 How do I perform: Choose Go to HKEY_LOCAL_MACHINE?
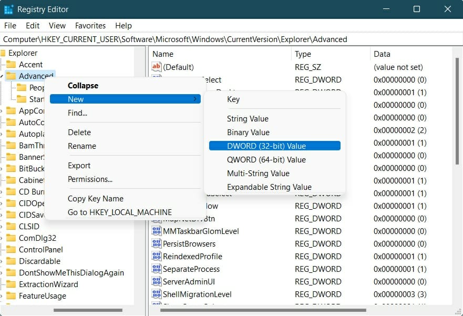(x=125, y=212)
